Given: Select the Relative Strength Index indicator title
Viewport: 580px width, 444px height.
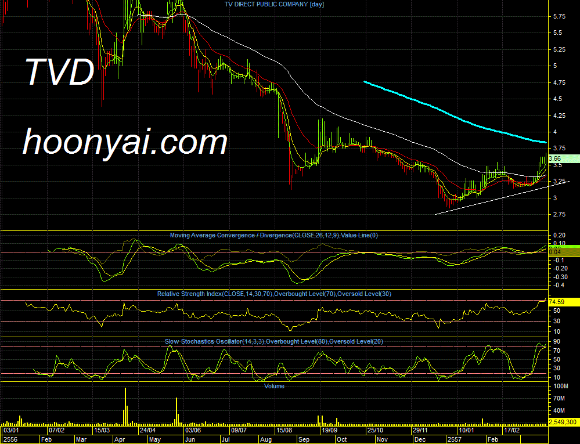Looking at the screenshot, I should click(x=274, y=294).
